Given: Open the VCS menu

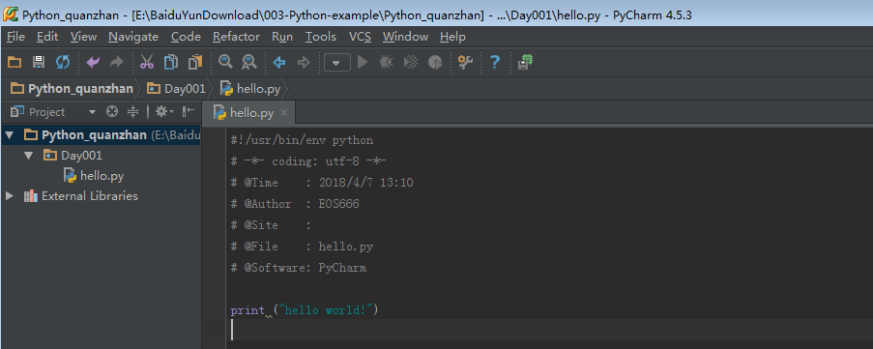Looking at the screenshot, I should coord(361,37).
